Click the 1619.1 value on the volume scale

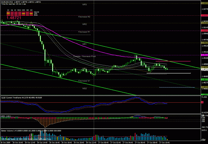point(204,130)
